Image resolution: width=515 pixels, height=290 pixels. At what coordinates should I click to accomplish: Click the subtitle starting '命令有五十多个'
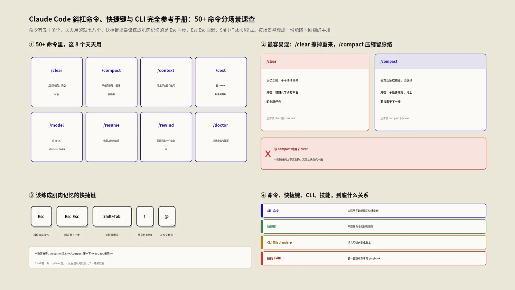tap(180, 30)
